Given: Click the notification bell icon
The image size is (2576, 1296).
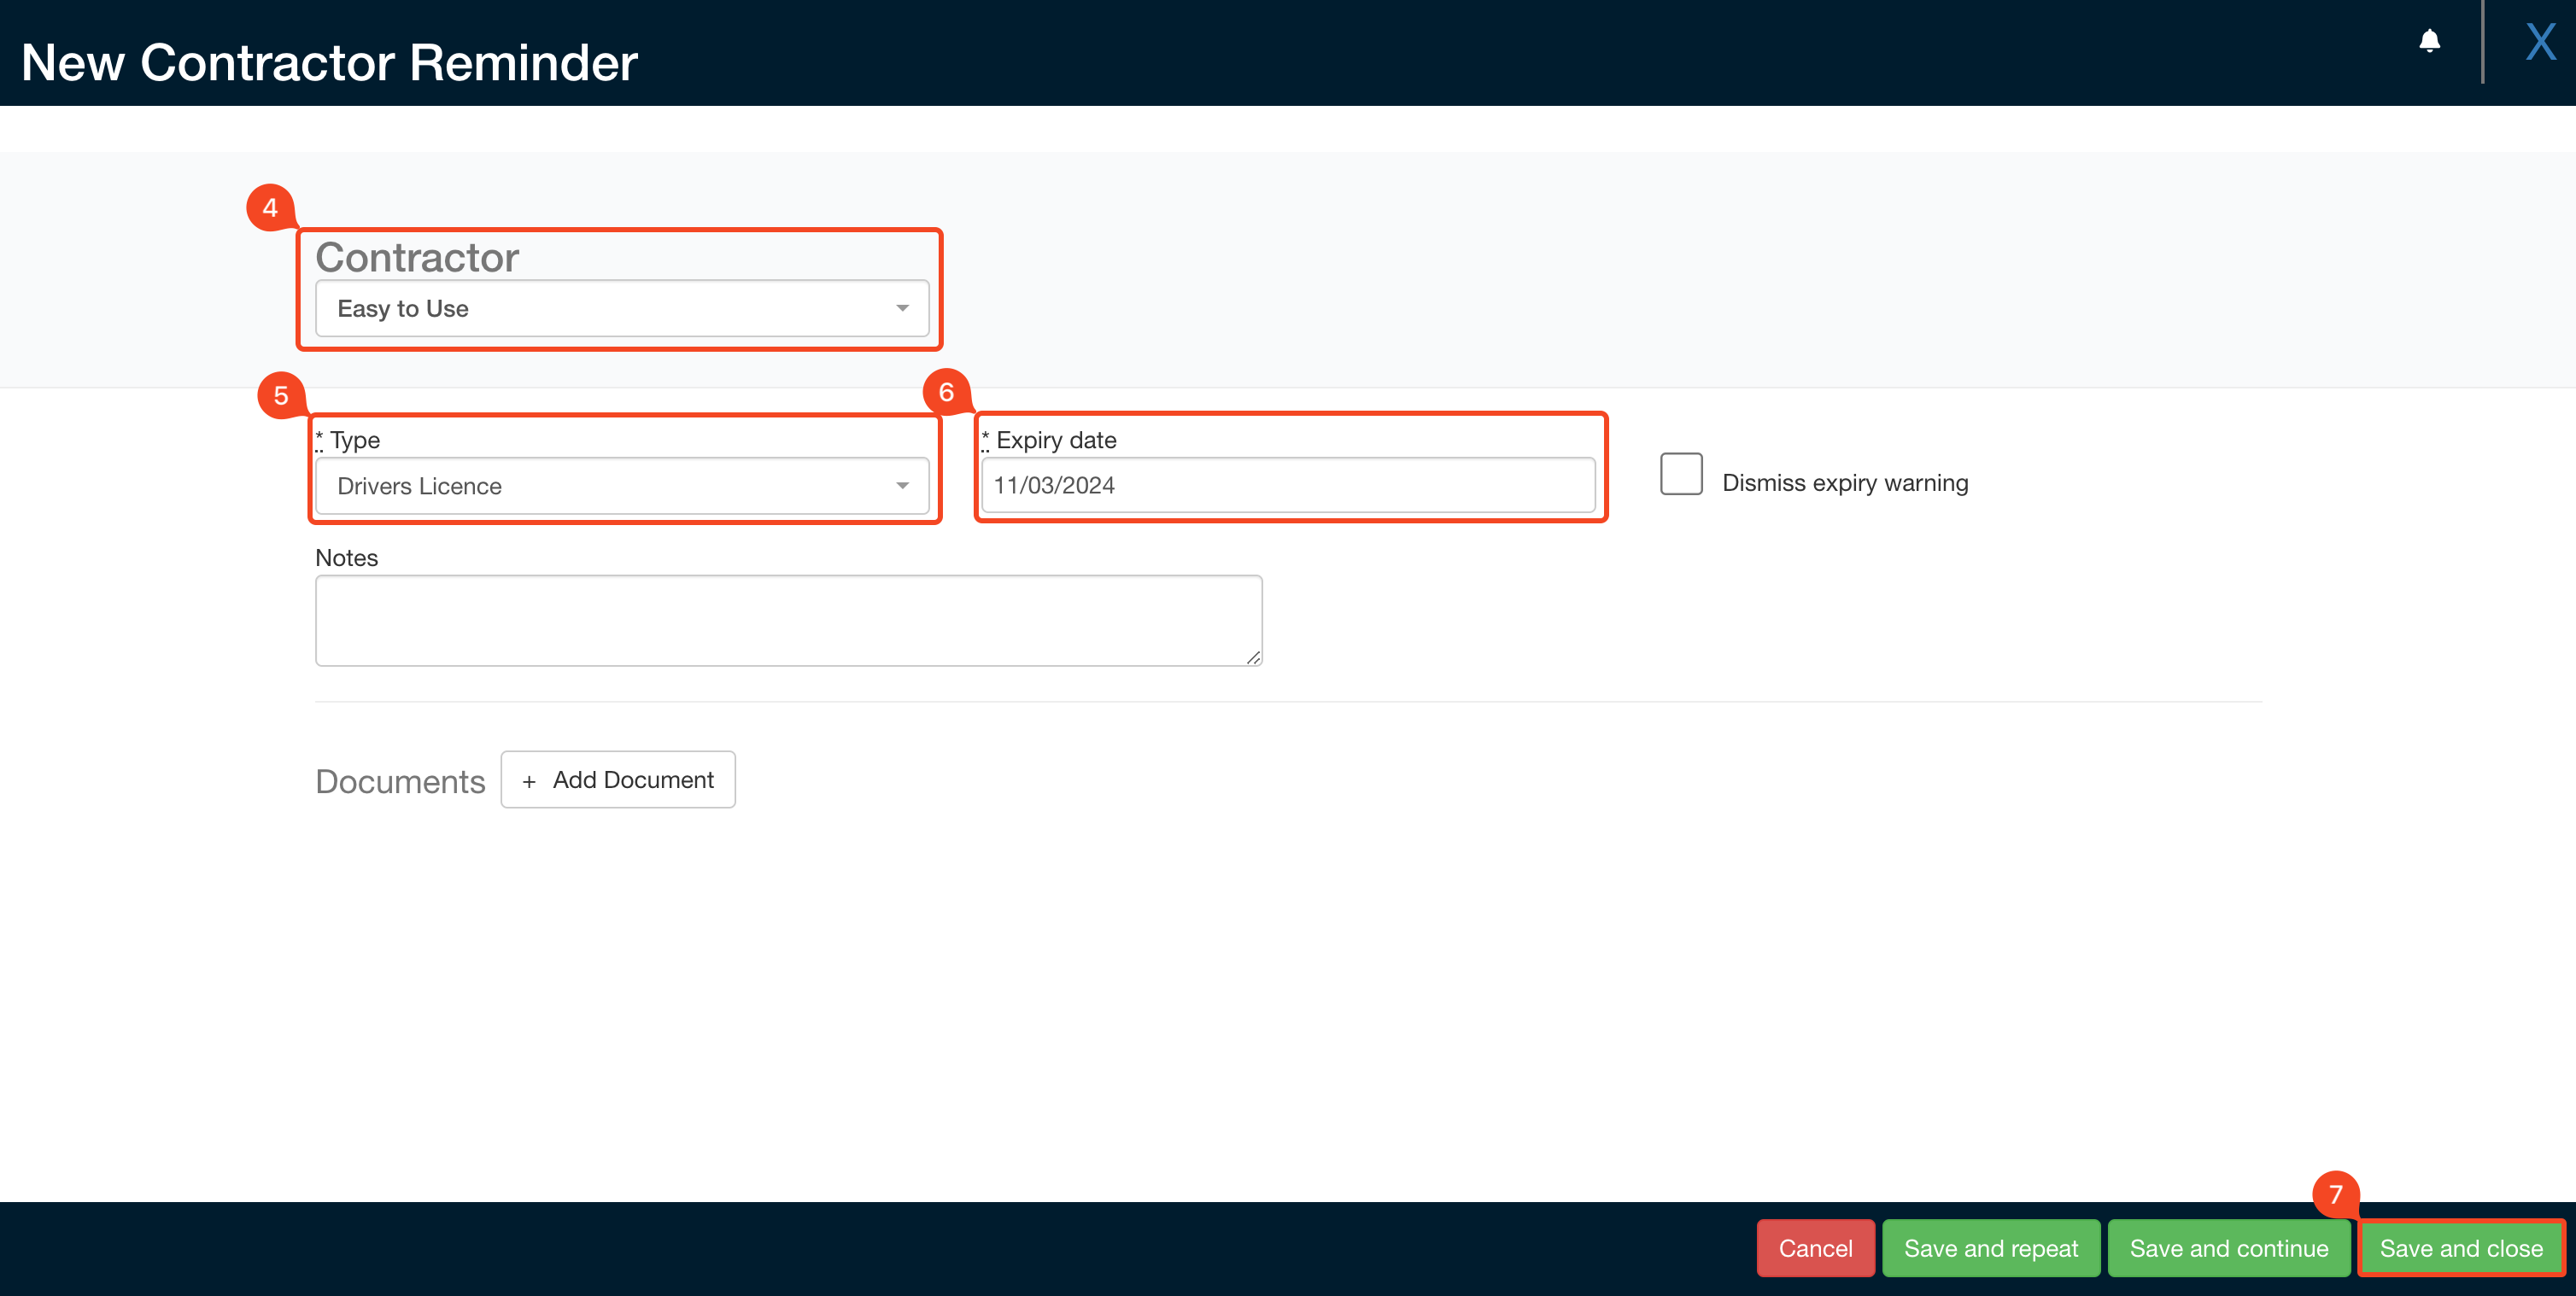Looking at the screenshot, I should [2428, 42].
